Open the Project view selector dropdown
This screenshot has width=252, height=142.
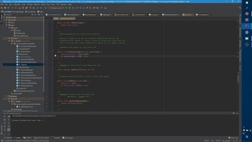click(x=11, y=15)
